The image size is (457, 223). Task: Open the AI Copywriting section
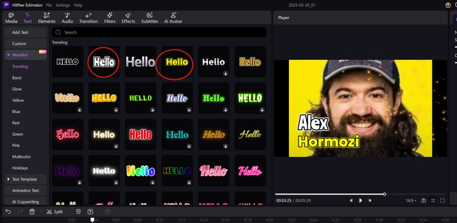tap(25, 201)
